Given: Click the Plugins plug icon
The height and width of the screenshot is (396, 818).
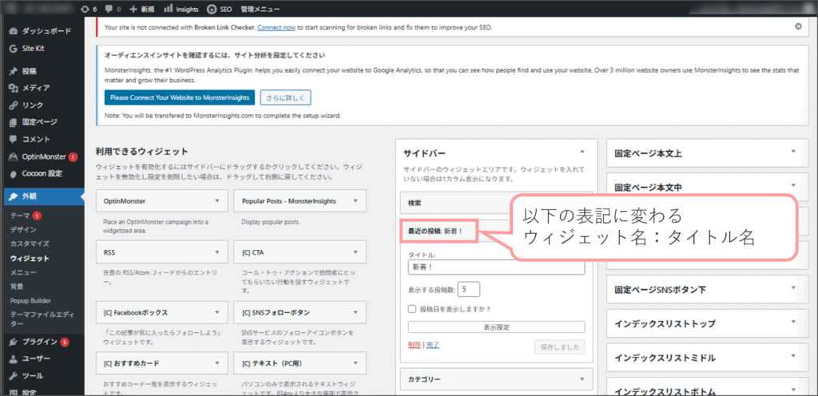Looking at the screenshot, I should coord(14,342).
